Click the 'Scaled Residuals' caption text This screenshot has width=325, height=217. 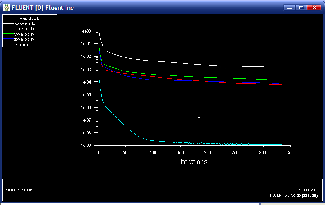click(19, 189)
